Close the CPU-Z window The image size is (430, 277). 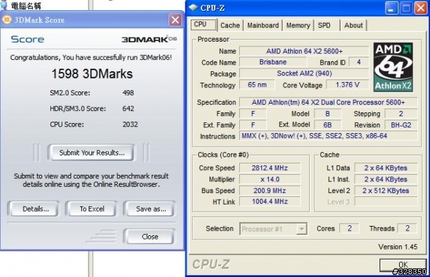click(421, 8)
